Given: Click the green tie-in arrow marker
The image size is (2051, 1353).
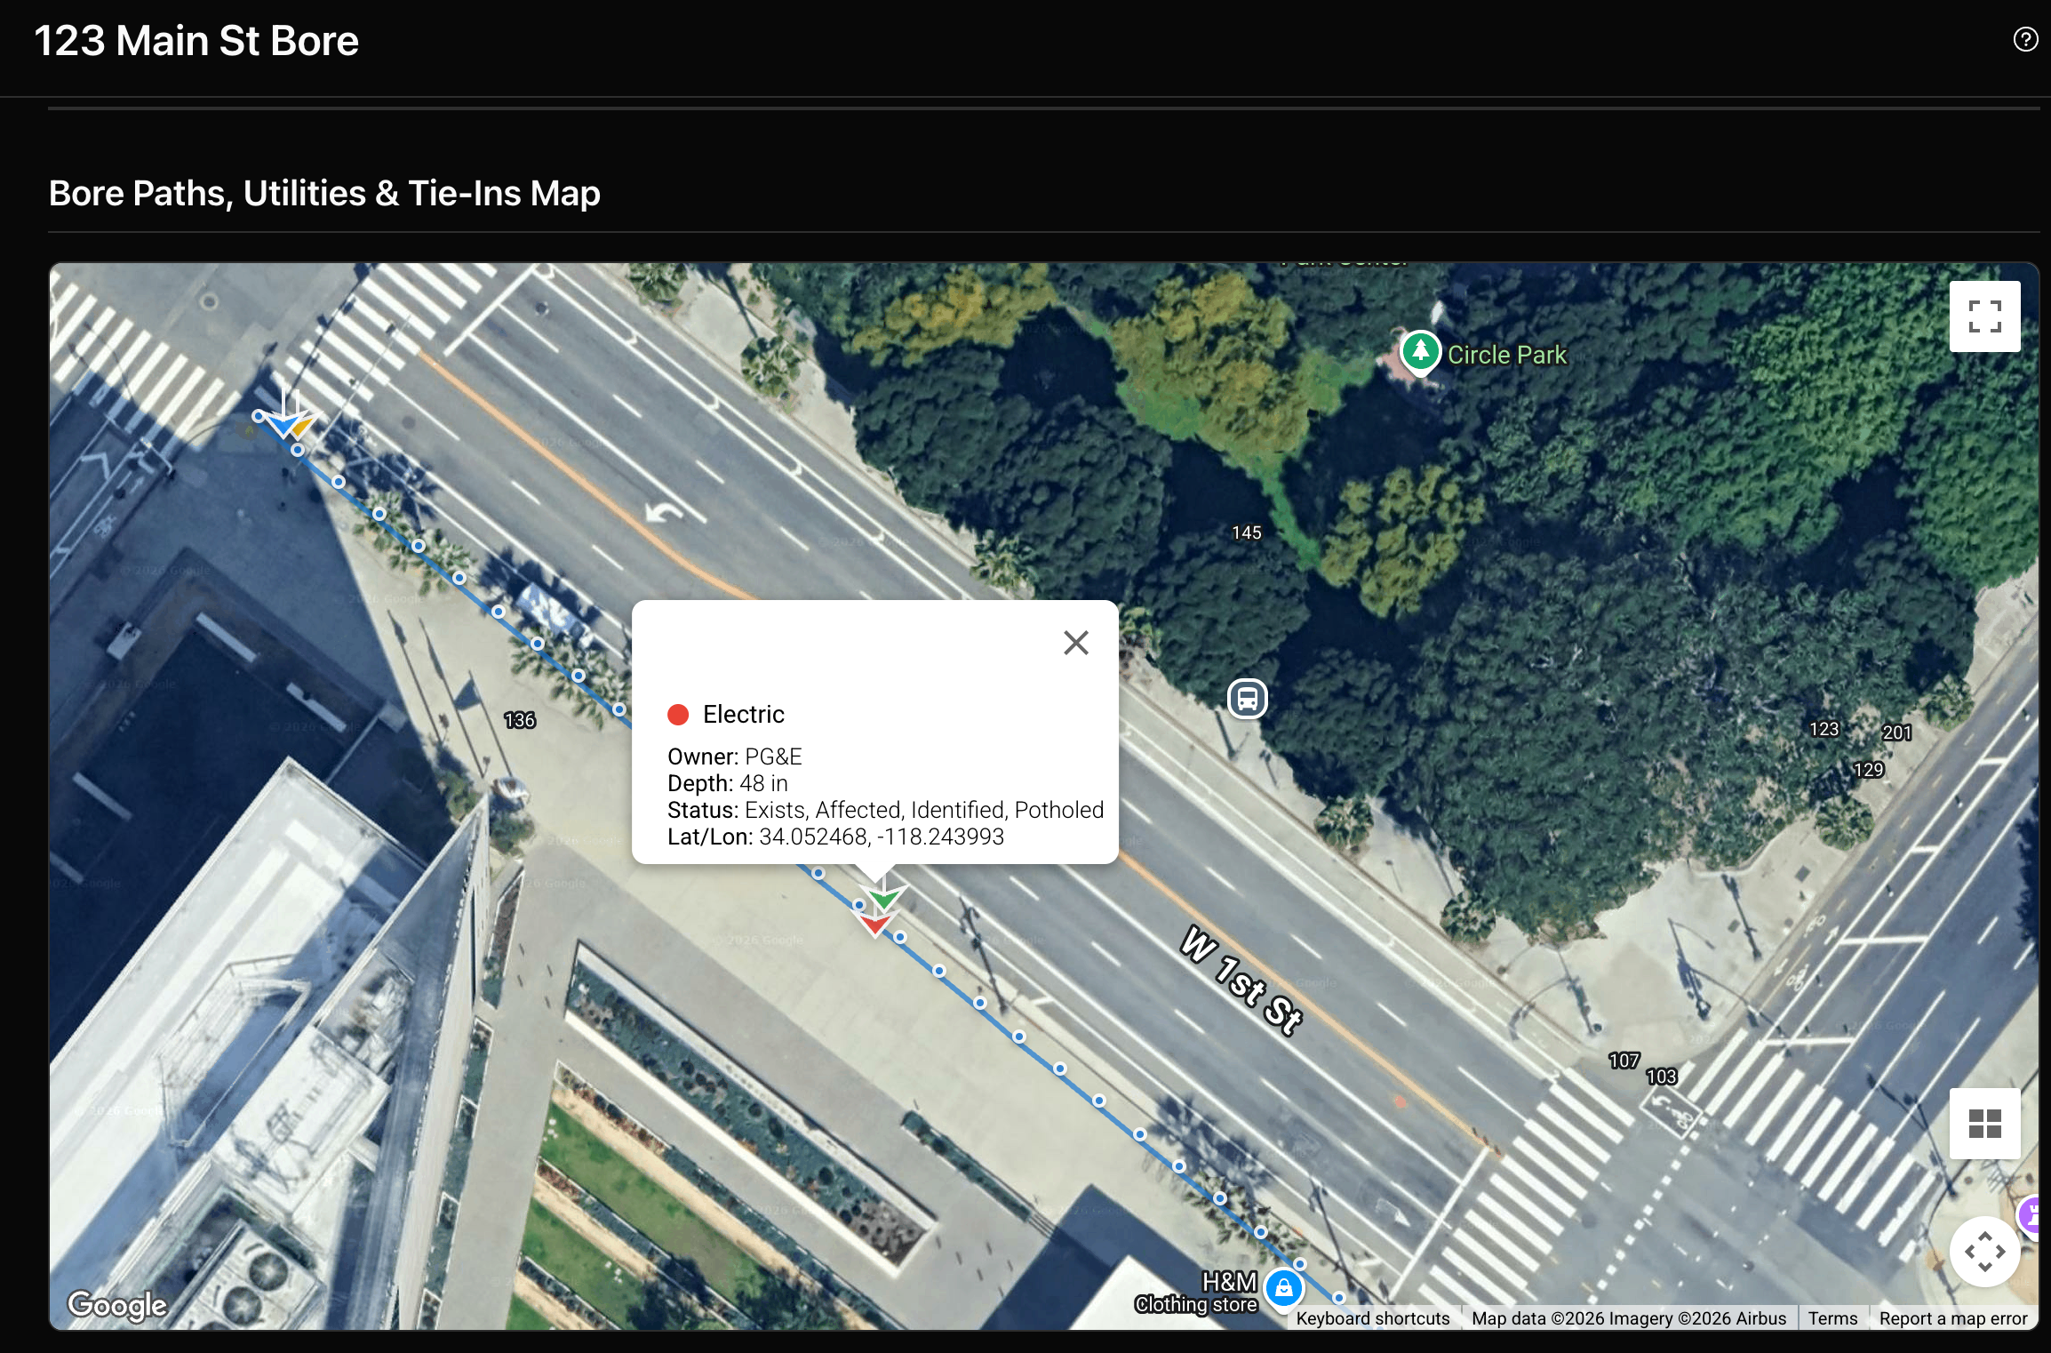Looking at the screenshot, I should tap(884, 899).
